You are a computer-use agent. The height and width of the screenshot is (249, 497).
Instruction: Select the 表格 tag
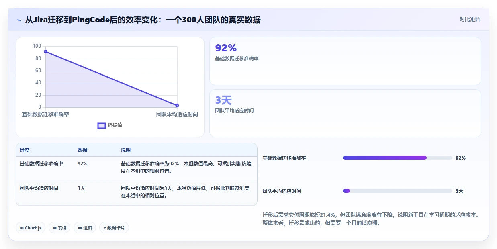[x=59, y=228]
